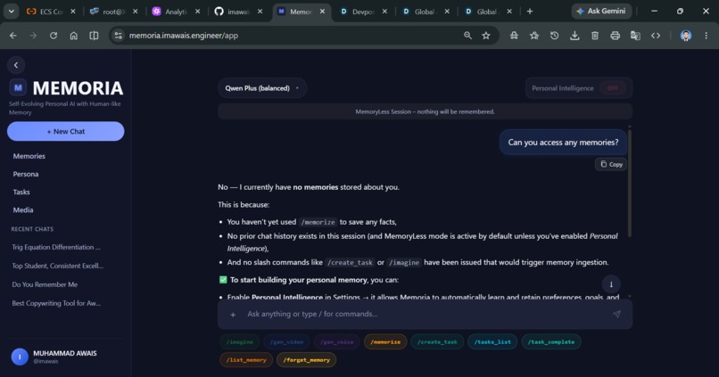Open the tab search dropdown arrow
The width and height of the screenshot is (719, 377).
pyautogui.click(x=11, y=12)
